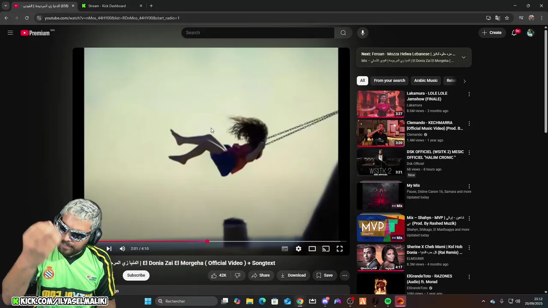Select the All filter chip
Viewport: 548px width, 308px height.
click(x=362, y=80)
